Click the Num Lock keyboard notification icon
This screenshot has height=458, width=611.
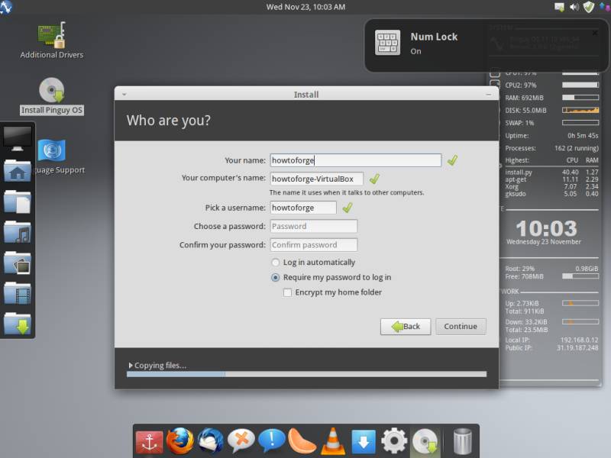pyautogui.click(x=387, y=43)
